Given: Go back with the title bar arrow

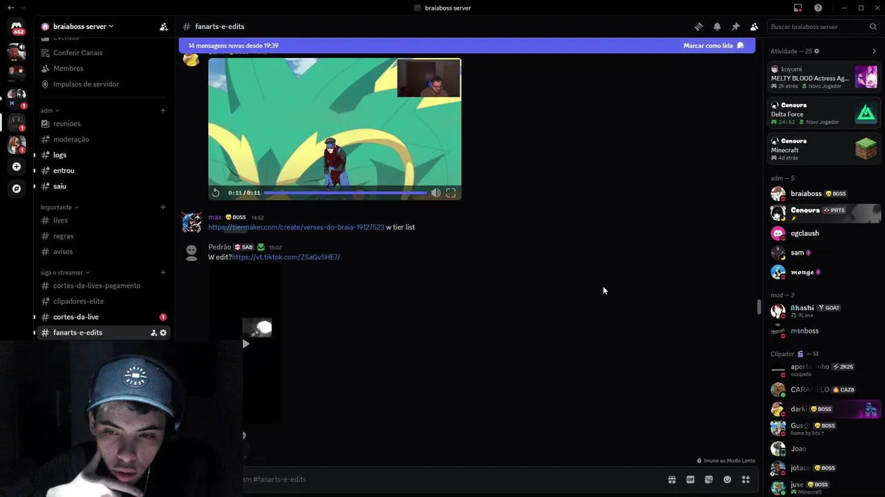Looking at the screenshot, I should click(10, 8).
